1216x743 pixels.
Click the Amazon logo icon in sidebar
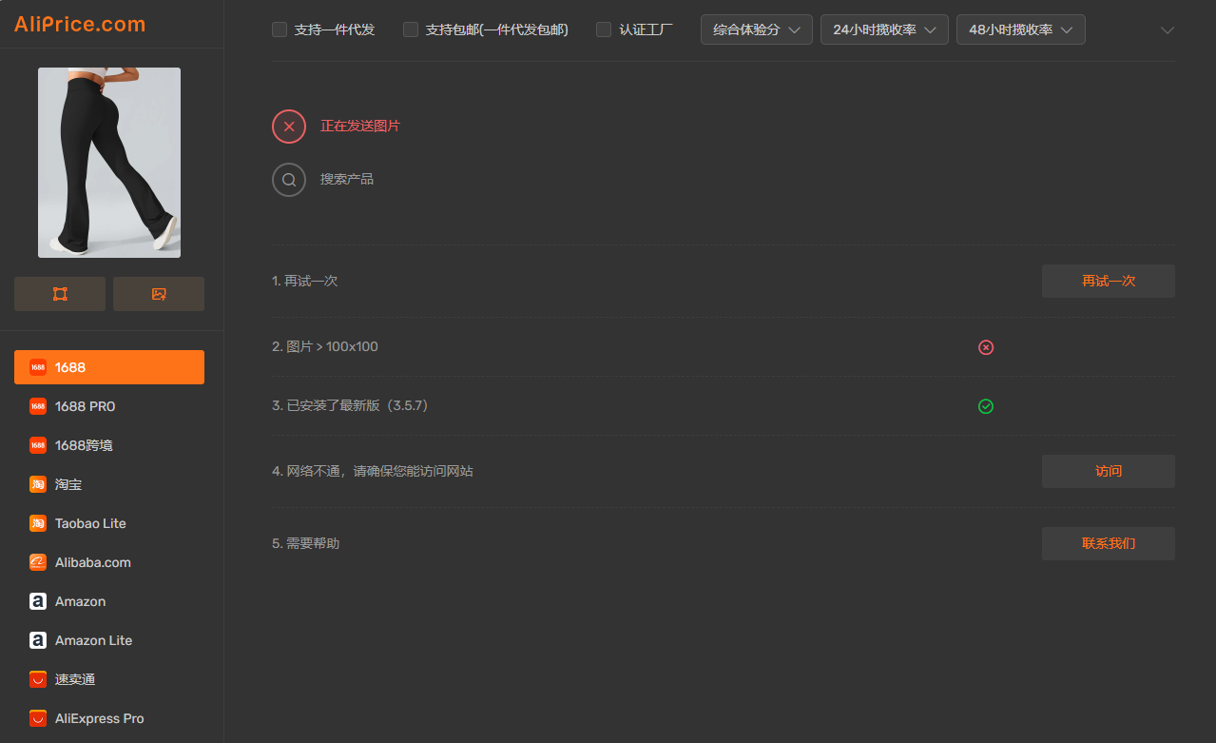click(x=38, y=601)
